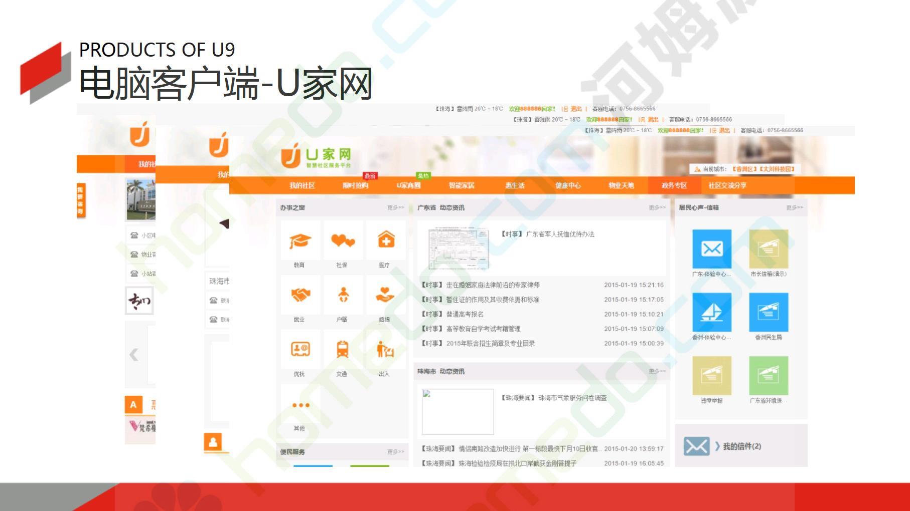Open the U家商圈 nav tab
910x511 pixels.
409,185
